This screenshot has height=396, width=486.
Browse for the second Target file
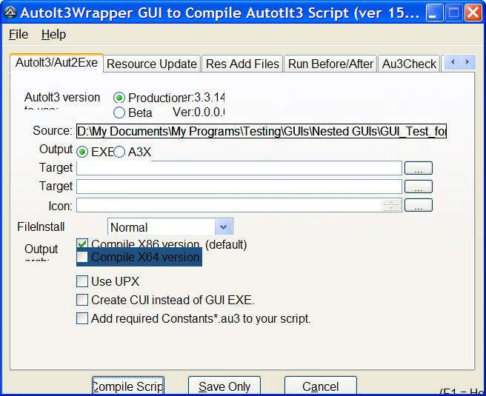(419, 187)
